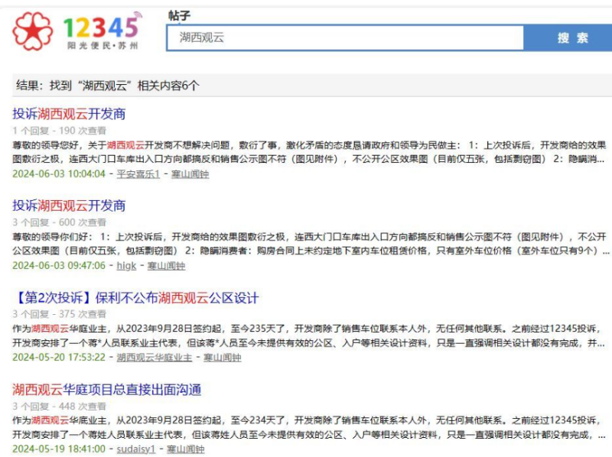Select the 帖子 tab above the search box
This screenshot has width=612, height=457.
pos(180,15)
